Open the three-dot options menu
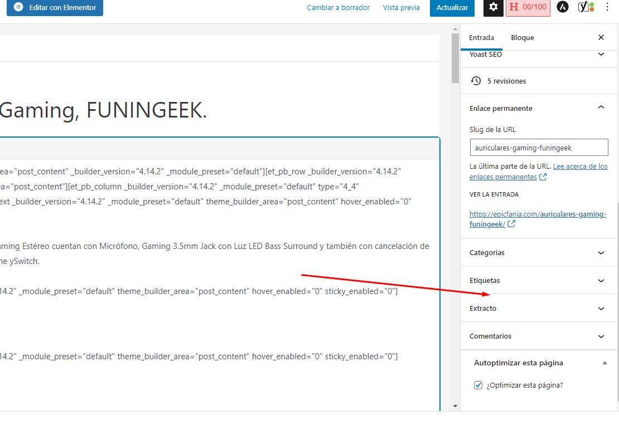 (x=607, y=7)
